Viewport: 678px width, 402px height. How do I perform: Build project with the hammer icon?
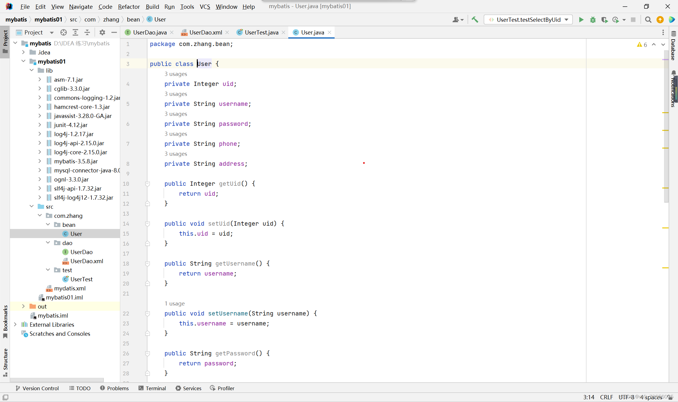475,20
